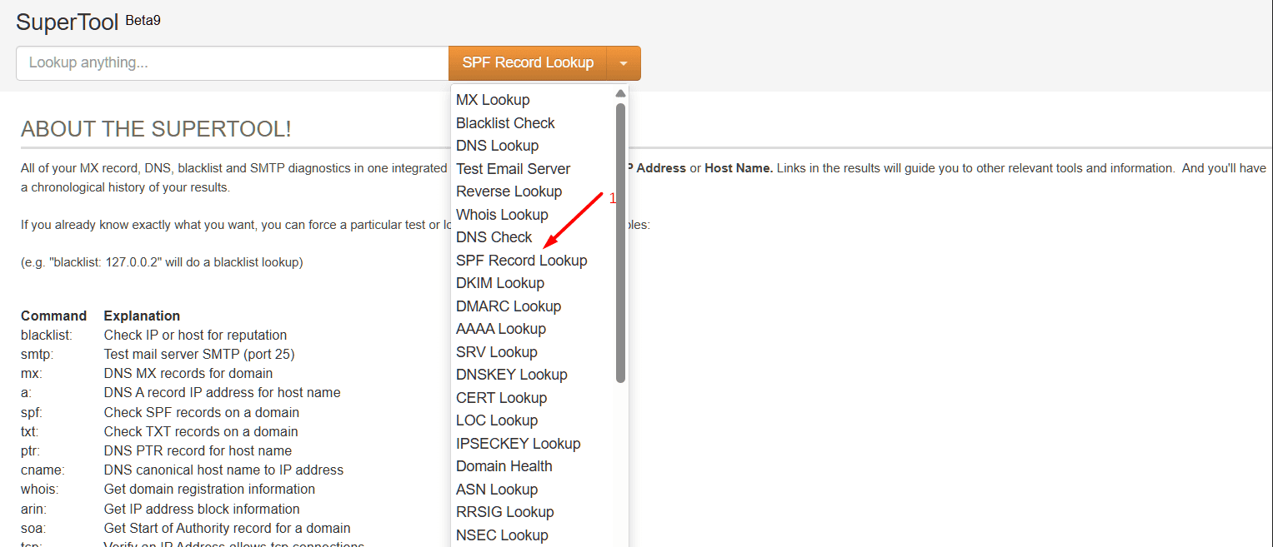The image size is (1273, 547).
Task: Select RRSIG Lookup menu item
Action: (x=505, y=512)
